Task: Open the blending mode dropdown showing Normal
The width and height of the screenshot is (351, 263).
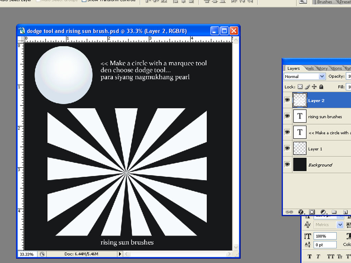Action: pyautogui.click(x=304, y=76)
